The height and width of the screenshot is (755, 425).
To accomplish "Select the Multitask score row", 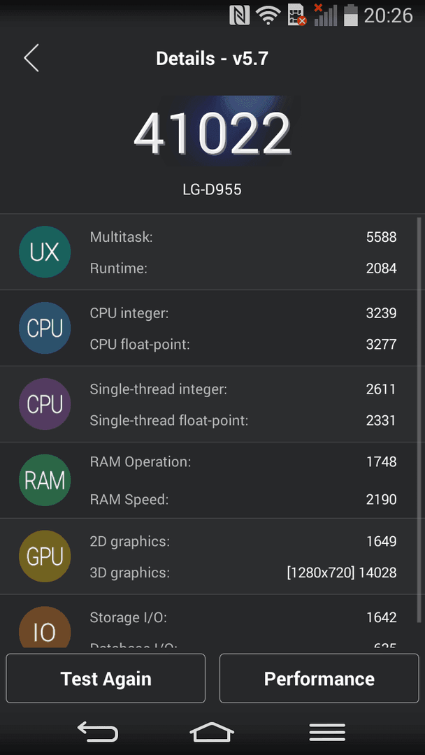I will point(243,237).
